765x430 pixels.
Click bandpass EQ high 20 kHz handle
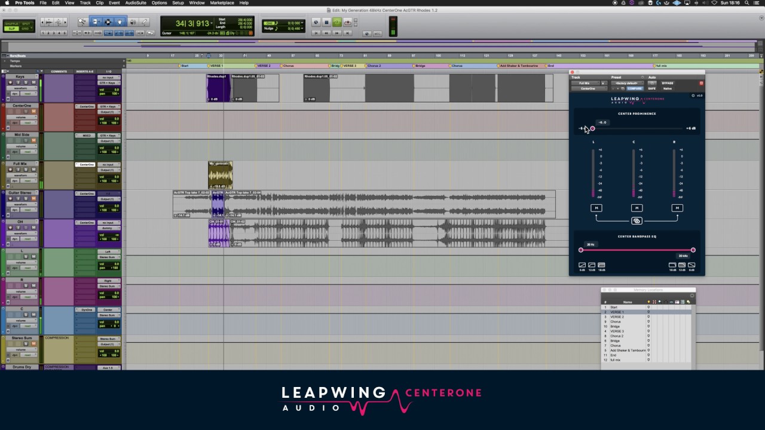693,250
